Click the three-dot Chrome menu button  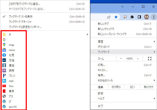point(154,17)
